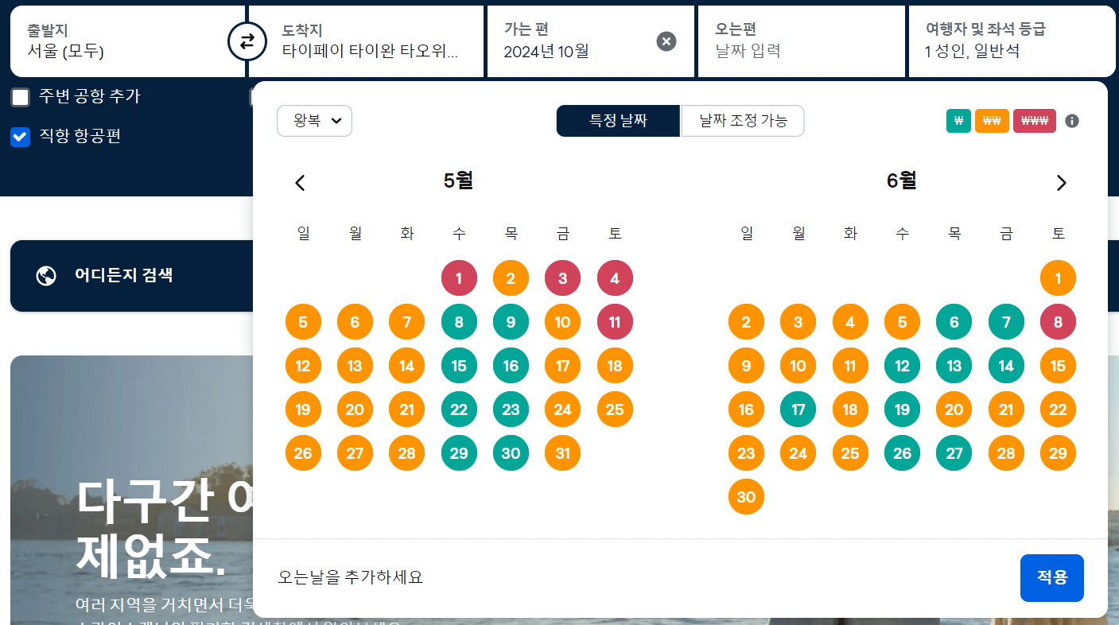Disable the 직항 항공편 checkbox

[x=20, y=137]
